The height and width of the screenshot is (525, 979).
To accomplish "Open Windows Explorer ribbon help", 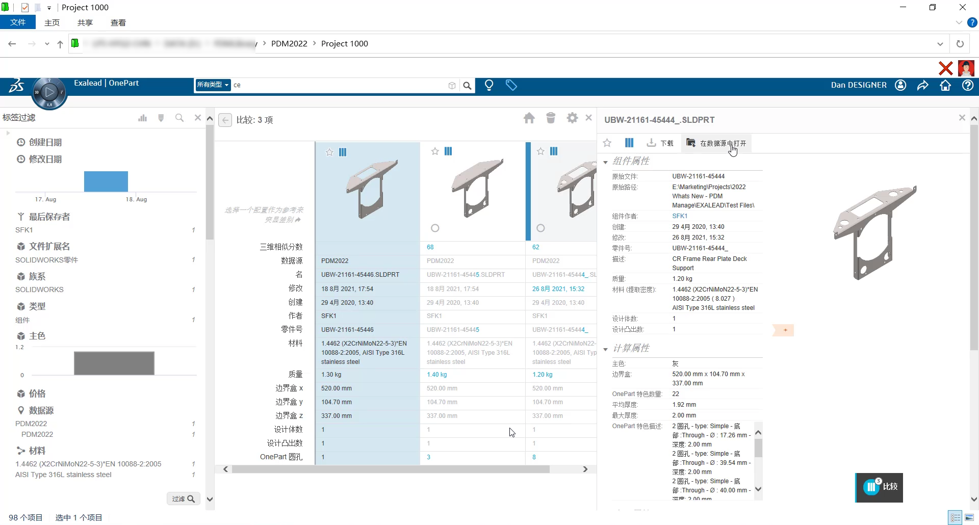I will coord(972,22).
